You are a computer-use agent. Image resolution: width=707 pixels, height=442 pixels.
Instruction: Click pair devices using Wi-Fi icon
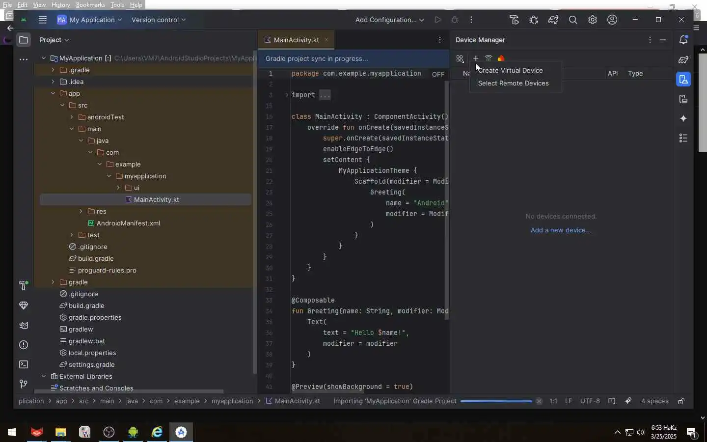(x=489, y=58)
